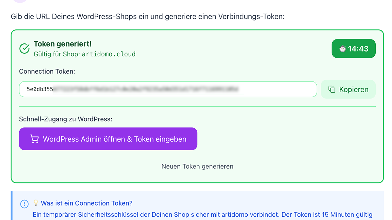The height and width of the screenshot is (220, 392).
Task: Click the Connection Token label
Action: click(47, 71)
